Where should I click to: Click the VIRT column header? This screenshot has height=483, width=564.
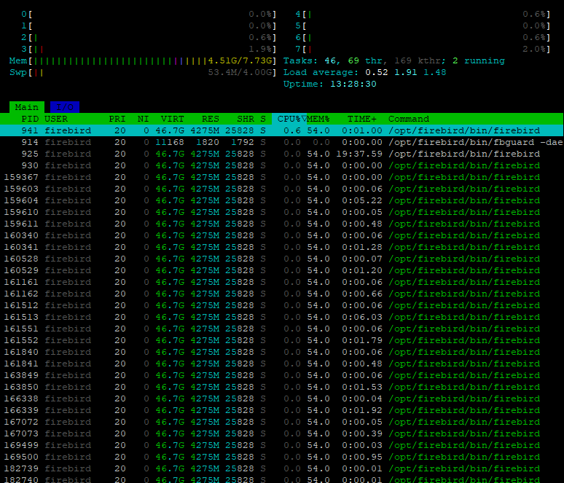[173, 119]
